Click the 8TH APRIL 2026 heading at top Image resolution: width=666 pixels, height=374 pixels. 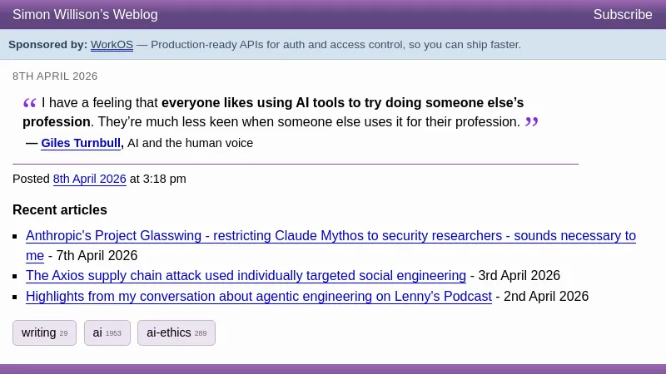pyautogui.click(x=55, y=76)
